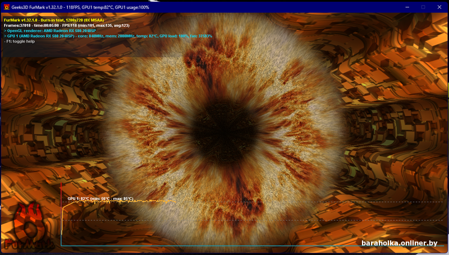
Task: Click the GPU 1 temperature graph label
Action: coord(100,199)
